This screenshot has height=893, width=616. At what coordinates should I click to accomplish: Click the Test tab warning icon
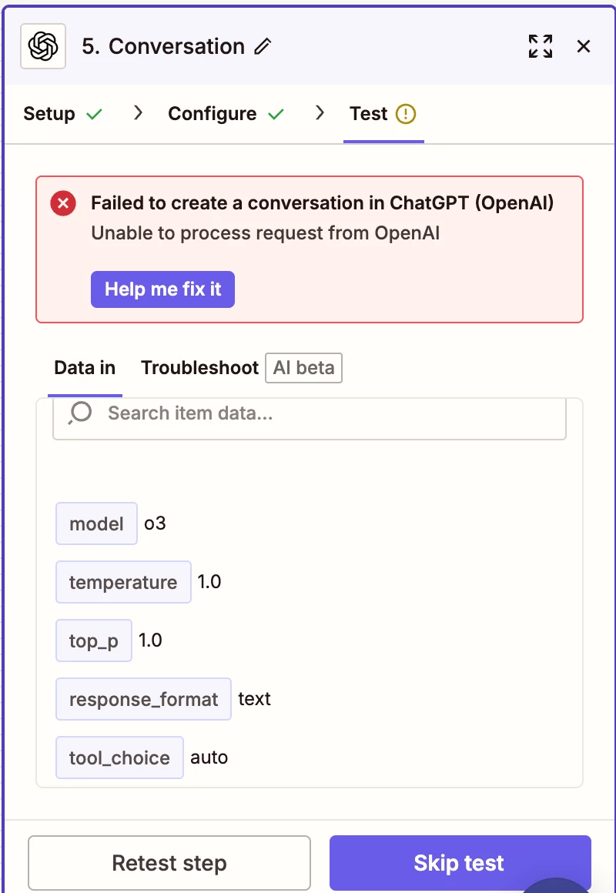coord(406,114)
